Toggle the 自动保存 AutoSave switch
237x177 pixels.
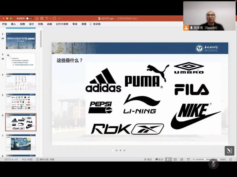[x=29, y=18]
